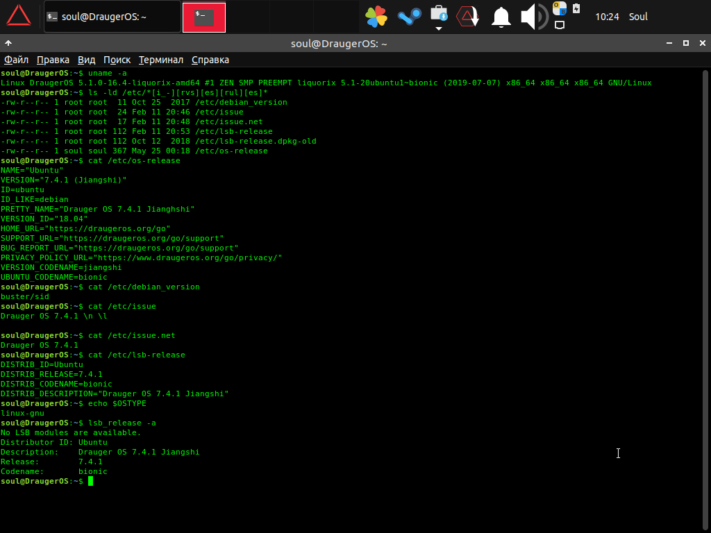Click the 'echo $OSTYPE' command

pos(117,403)
